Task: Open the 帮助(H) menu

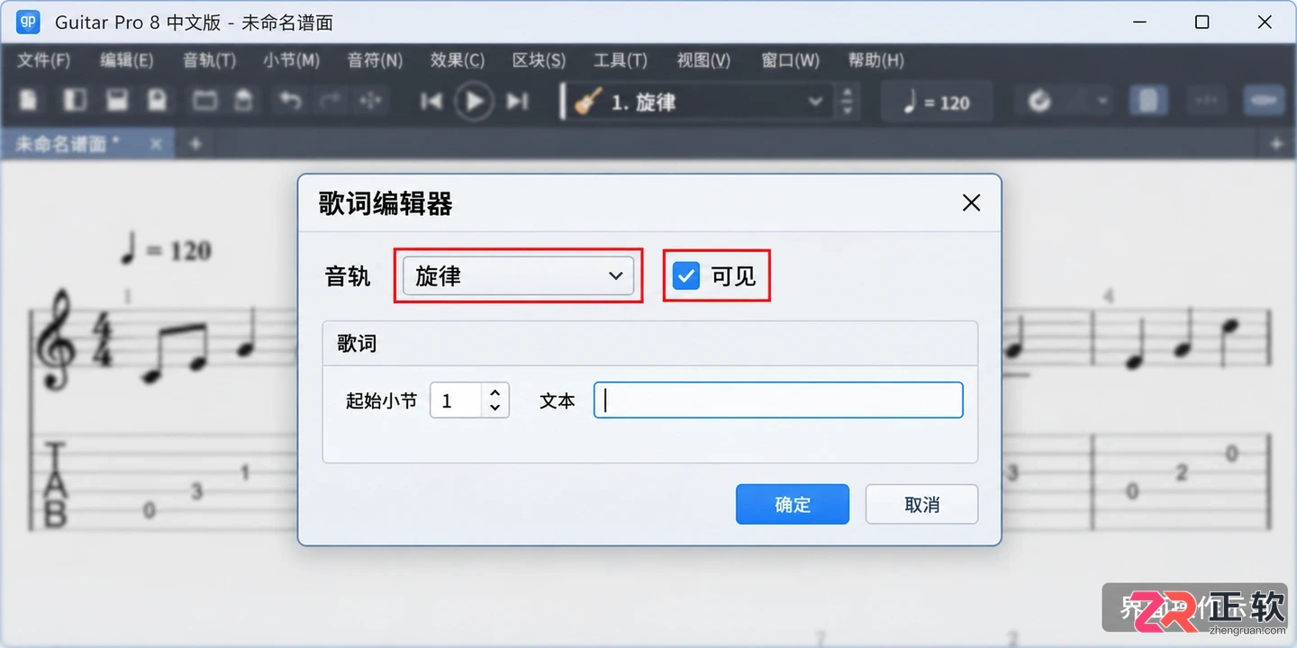Action: pos(875,60)
